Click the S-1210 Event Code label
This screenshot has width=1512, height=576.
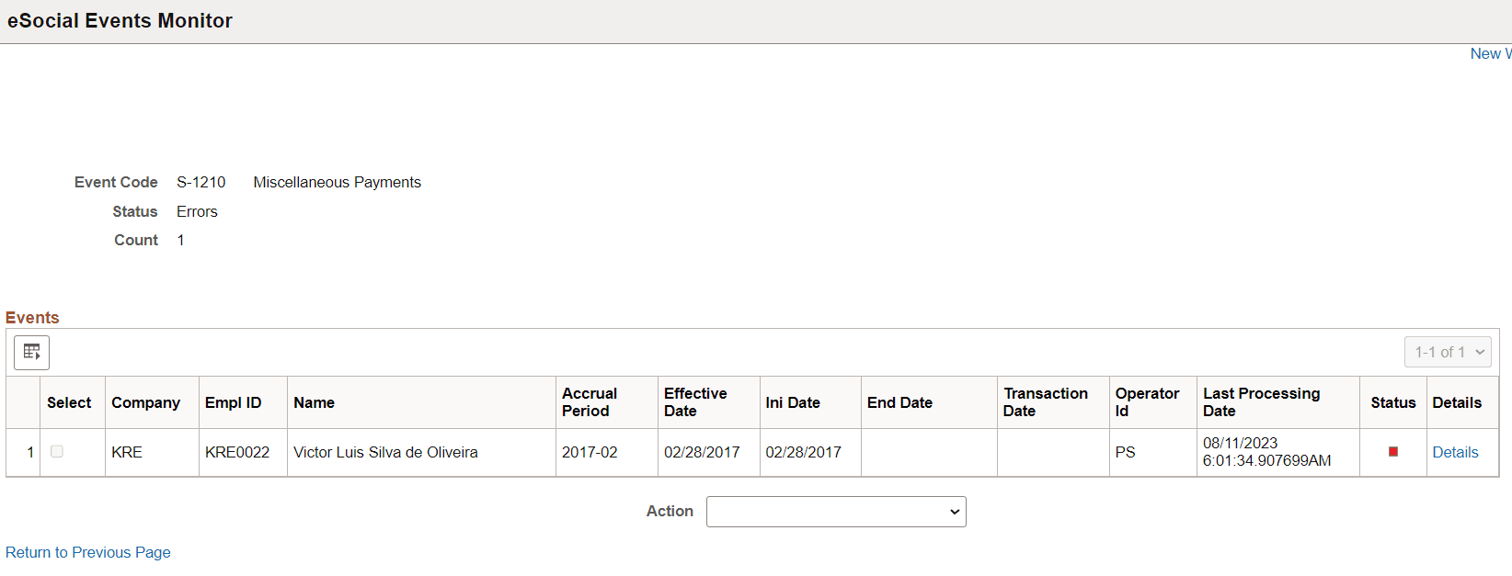point(200,182)
